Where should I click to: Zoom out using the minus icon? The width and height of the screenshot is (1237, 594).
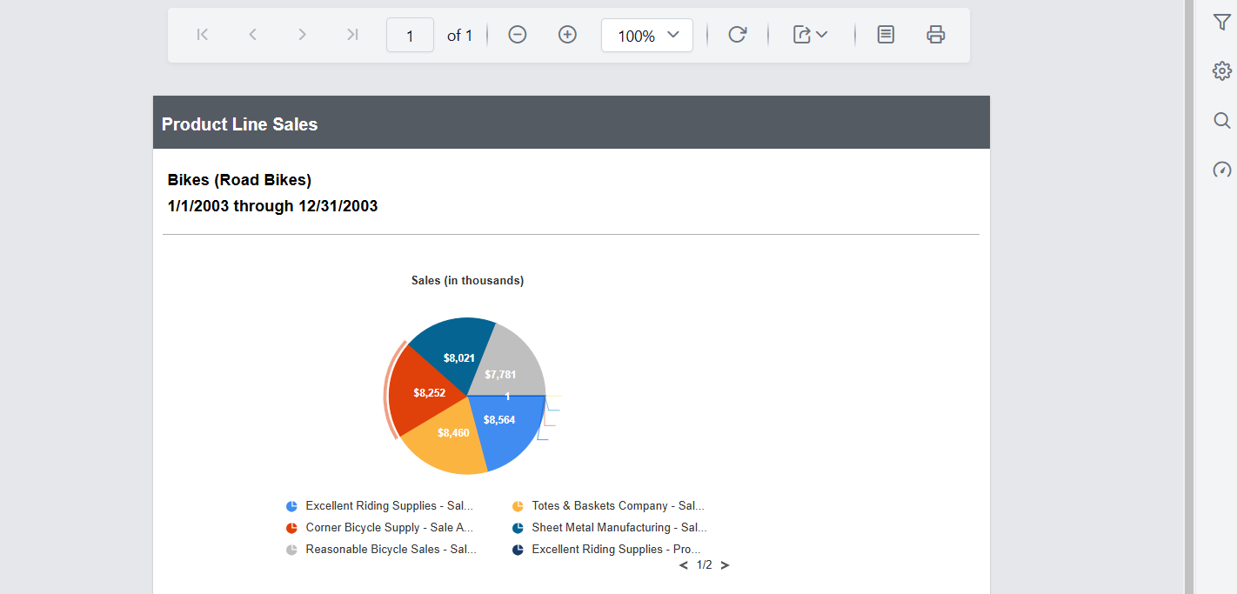(x=517, y=35)
